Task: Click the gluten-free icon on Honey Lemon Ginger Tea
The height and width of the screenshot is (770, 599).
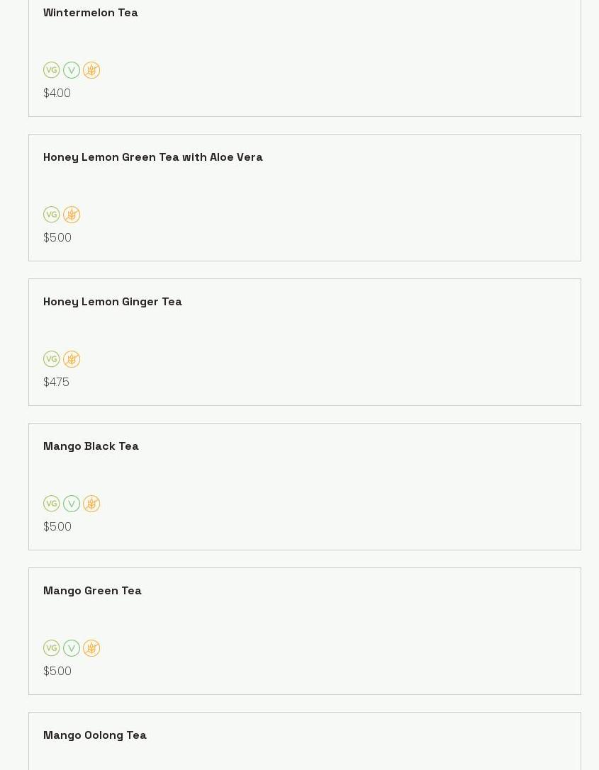Action: click(x=72, y=359)
